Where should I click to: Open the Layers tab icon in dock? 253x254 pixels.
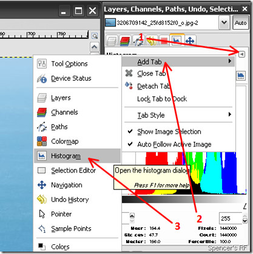click(112, 41)
